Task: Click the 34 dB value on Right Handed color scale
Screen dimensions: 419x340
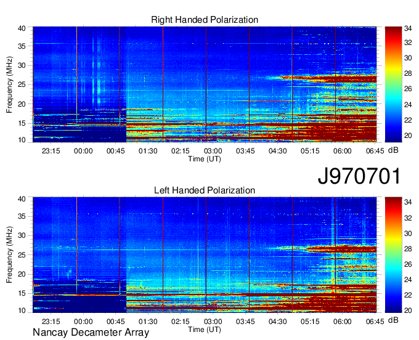Action: (x=408, y=28)
